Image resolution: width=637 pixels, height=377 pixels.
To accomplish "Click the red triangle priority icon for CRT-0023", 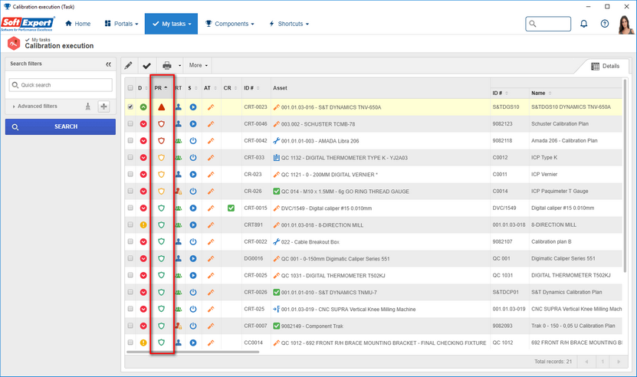I will [x=161, y=107].
